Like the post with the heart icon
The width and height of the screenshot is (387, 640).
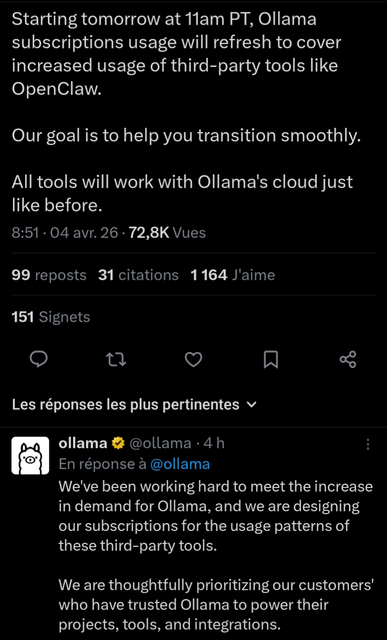pyautogui.click(x=194, y=359)
